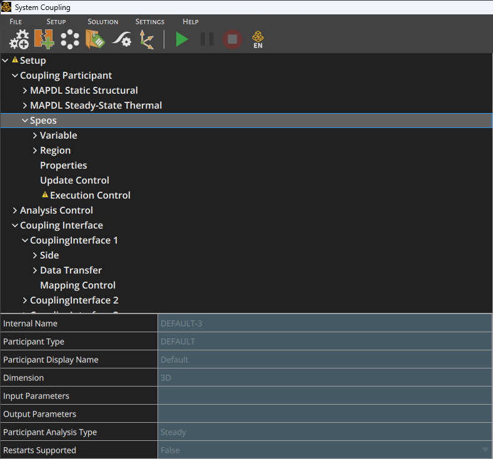This screenshot has height=459, width=493.
Task: Expand the Region node under Speos
Action: [35, 151]
